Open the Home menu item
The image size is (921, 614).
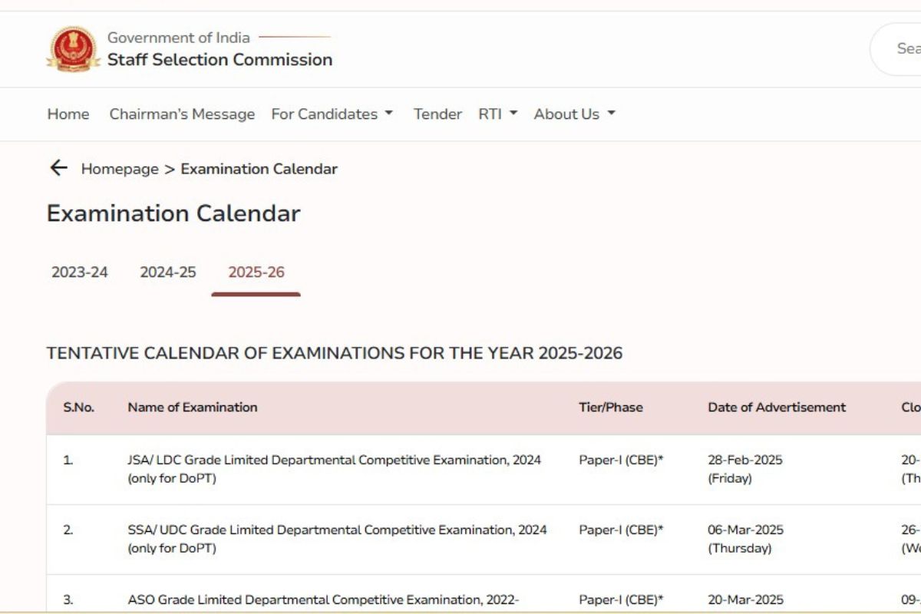(x=68, y=114)
